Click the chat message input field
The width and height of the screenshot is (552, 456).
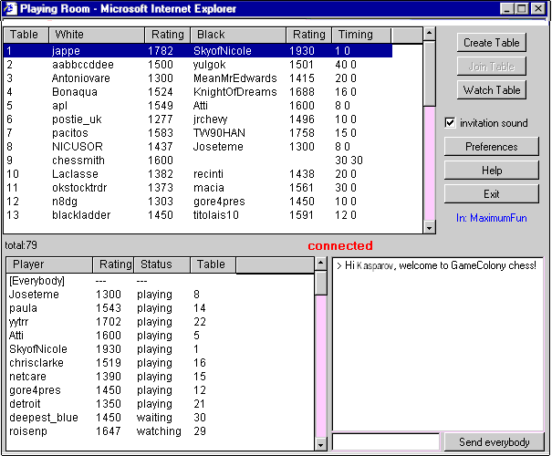[x=386, y=442]
